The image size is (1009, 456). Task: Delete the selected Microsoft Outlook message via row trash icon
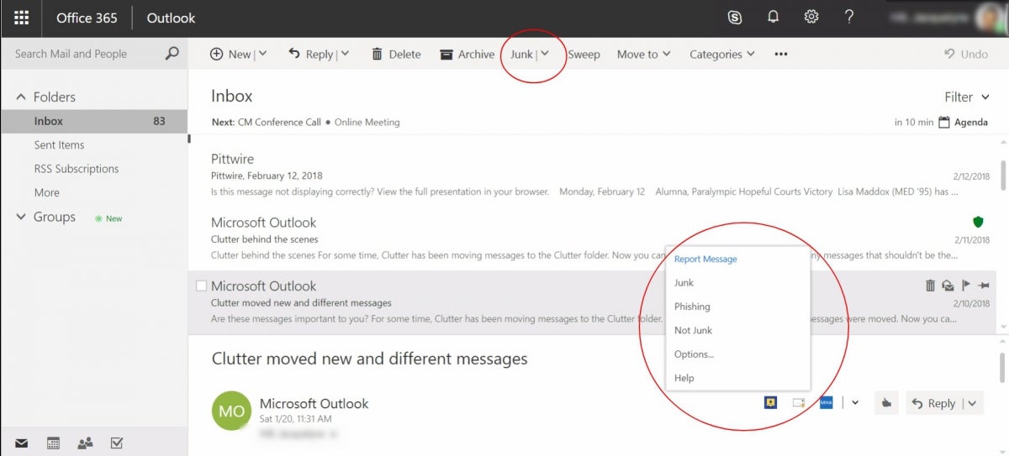click(930, 286)
